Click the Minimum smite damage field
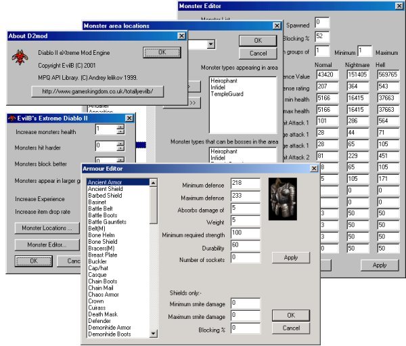This screenshot has height=346, width=406. pos(245,303)
